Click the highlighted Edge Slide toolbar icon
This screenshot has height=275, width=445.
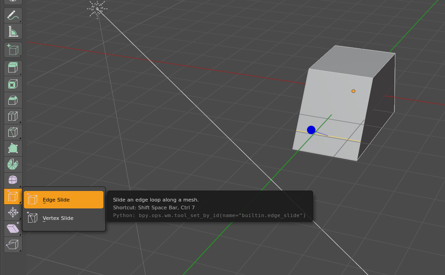[x=13, y=196]
